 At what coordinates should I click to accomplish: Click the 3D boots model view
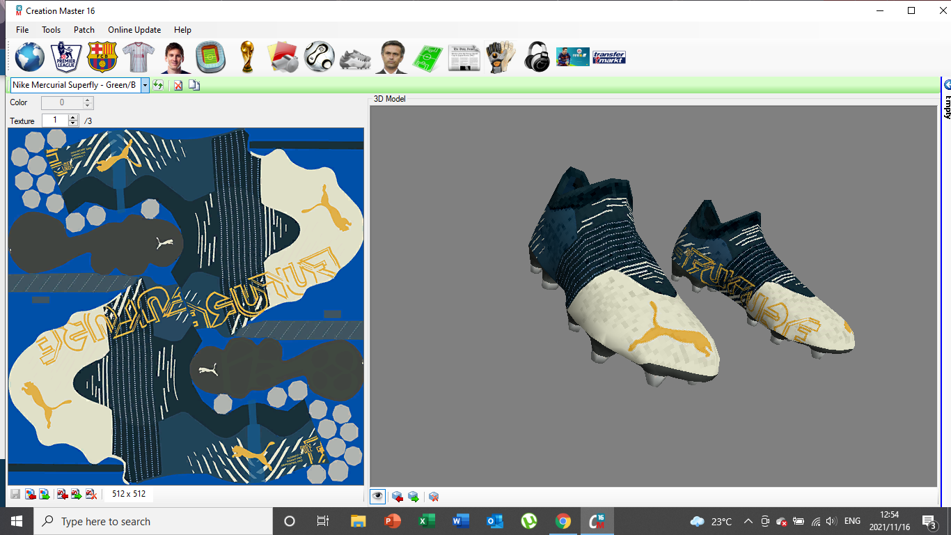coord(654,296)
